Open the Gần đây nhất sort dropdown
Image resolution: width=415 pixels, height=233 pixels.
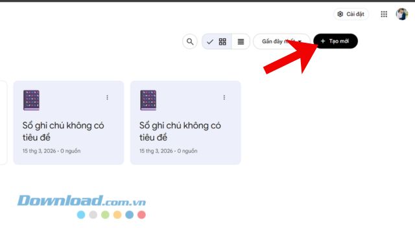[281, 41]
